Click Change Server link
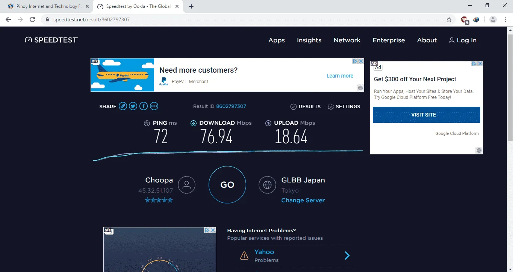513x272 pixels. tap(303, 200)
